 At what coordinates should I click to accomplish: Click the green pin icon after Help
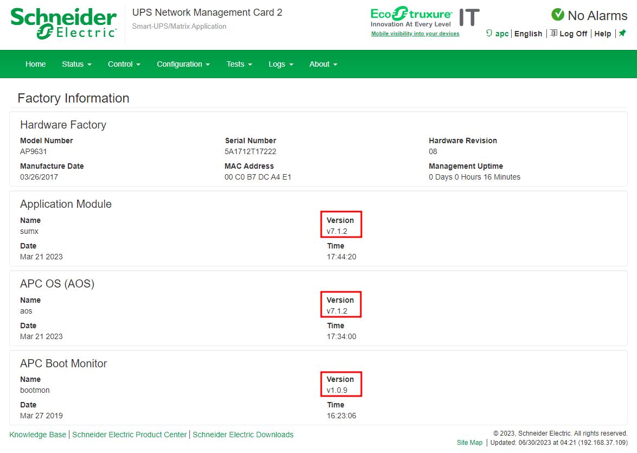622,33
